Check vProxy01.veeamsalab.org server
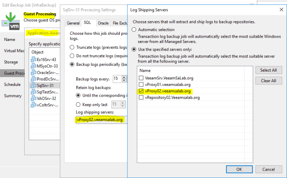Image resolution: width=287 pixels, height=178 pixels. click(141, 84)
